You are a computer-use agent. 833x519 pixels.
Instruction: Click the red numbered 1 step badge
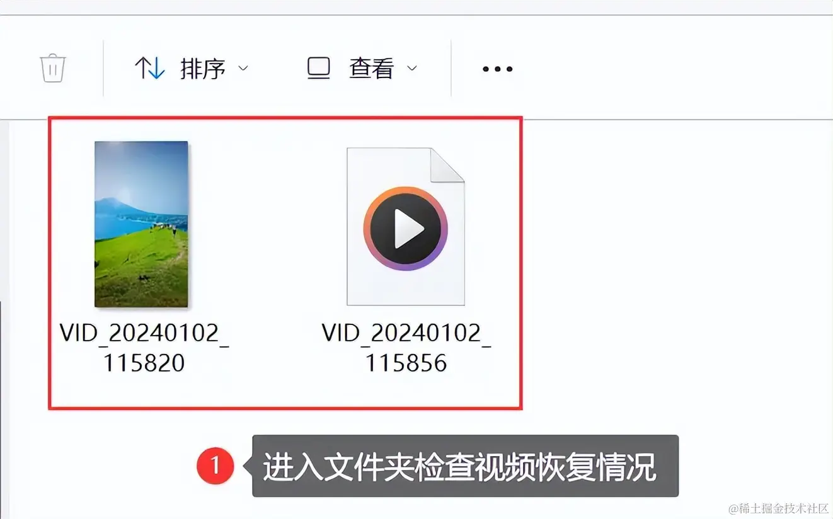[215, 466]
